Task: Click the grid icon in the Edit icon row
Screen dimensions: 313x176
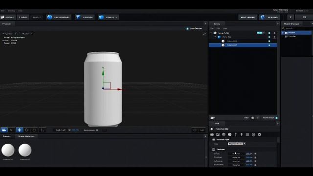Action: pyautogui.click(x=247, y=135)
